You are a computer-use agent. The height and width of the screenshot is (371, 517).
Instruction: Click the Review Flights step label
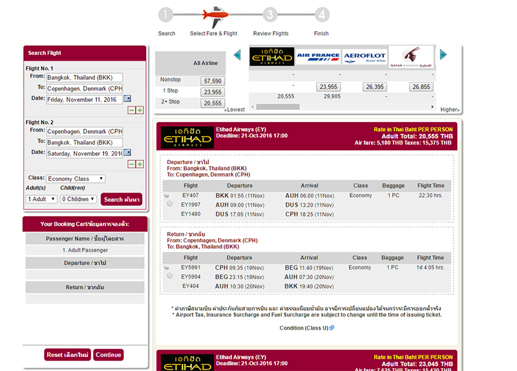(x=271, y=34)
